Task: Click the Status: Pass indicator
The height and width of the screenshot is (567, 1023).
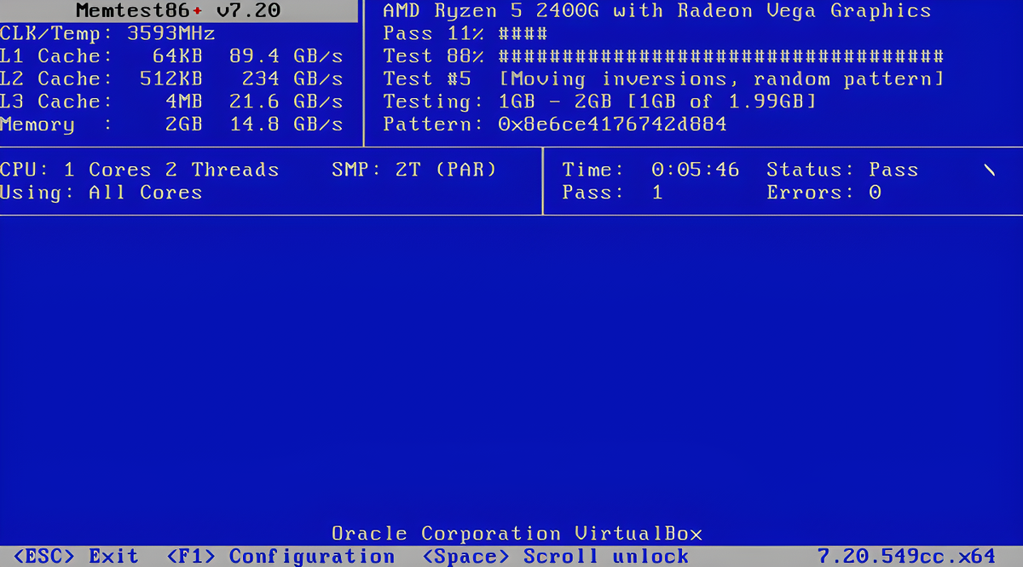Action: [x=842, y=170]
